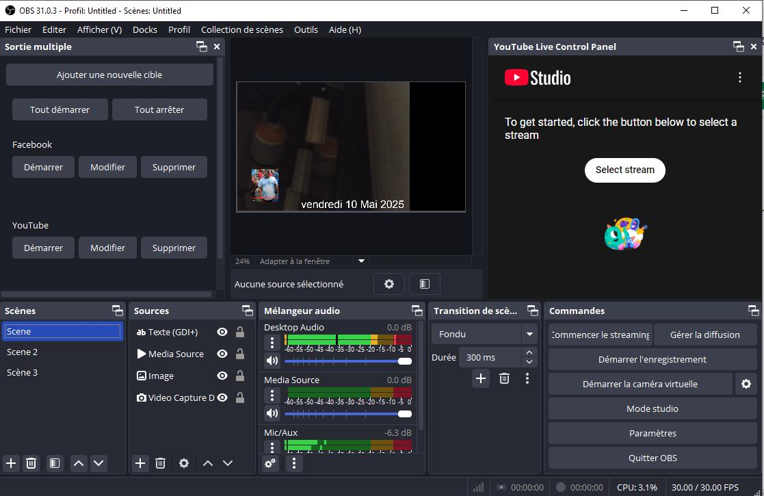The image size is (764, 496).
Task: Open source properties gear in Sources panel
Action: pos(183,463)
